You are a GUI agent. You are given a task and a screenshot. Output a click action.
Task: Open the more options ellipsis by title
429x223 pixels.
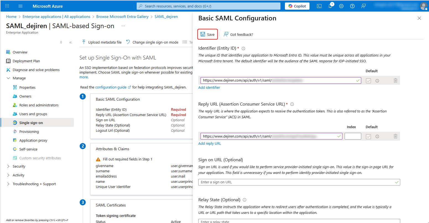(x=123, y=26)
